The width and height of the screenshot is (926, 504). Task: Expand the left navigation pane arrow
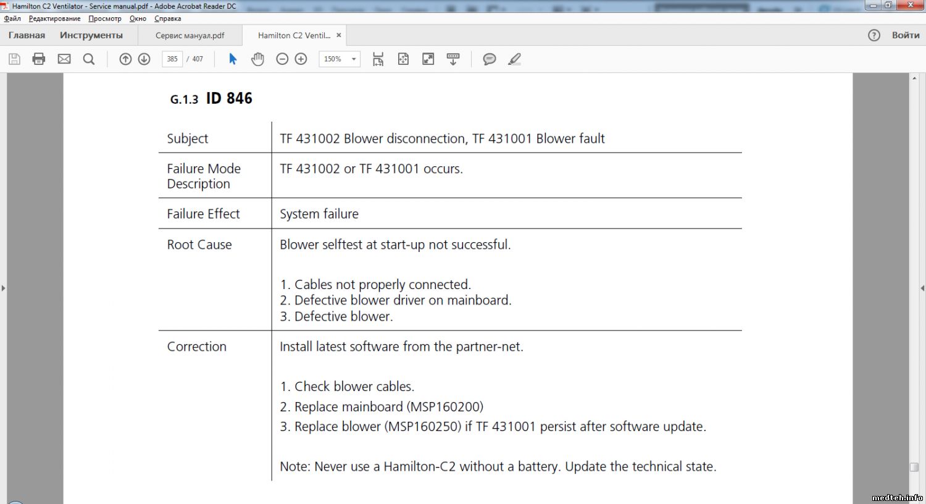click(x=3, y=288)
